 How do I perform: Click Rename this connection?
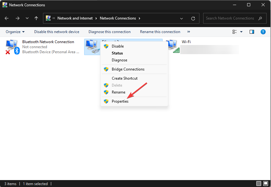coord(160,32)
